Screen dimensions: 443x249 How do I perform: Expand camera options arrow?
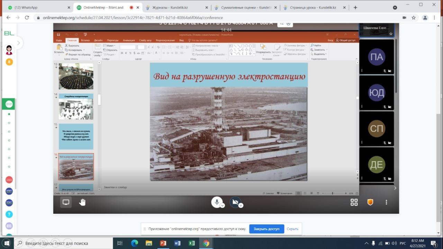click(x=241, y=205)
